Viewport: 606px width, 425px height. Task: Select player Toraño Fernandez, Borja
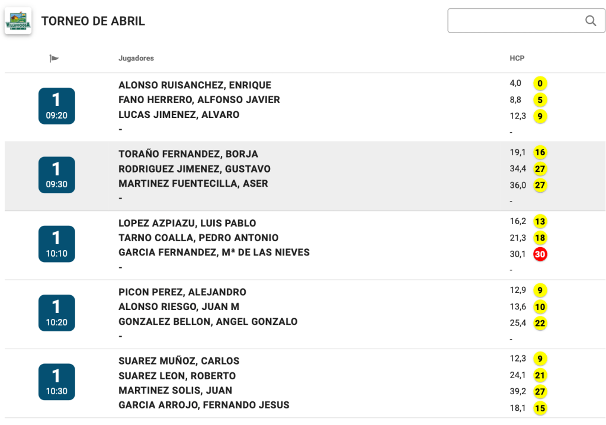pos(188,154)
